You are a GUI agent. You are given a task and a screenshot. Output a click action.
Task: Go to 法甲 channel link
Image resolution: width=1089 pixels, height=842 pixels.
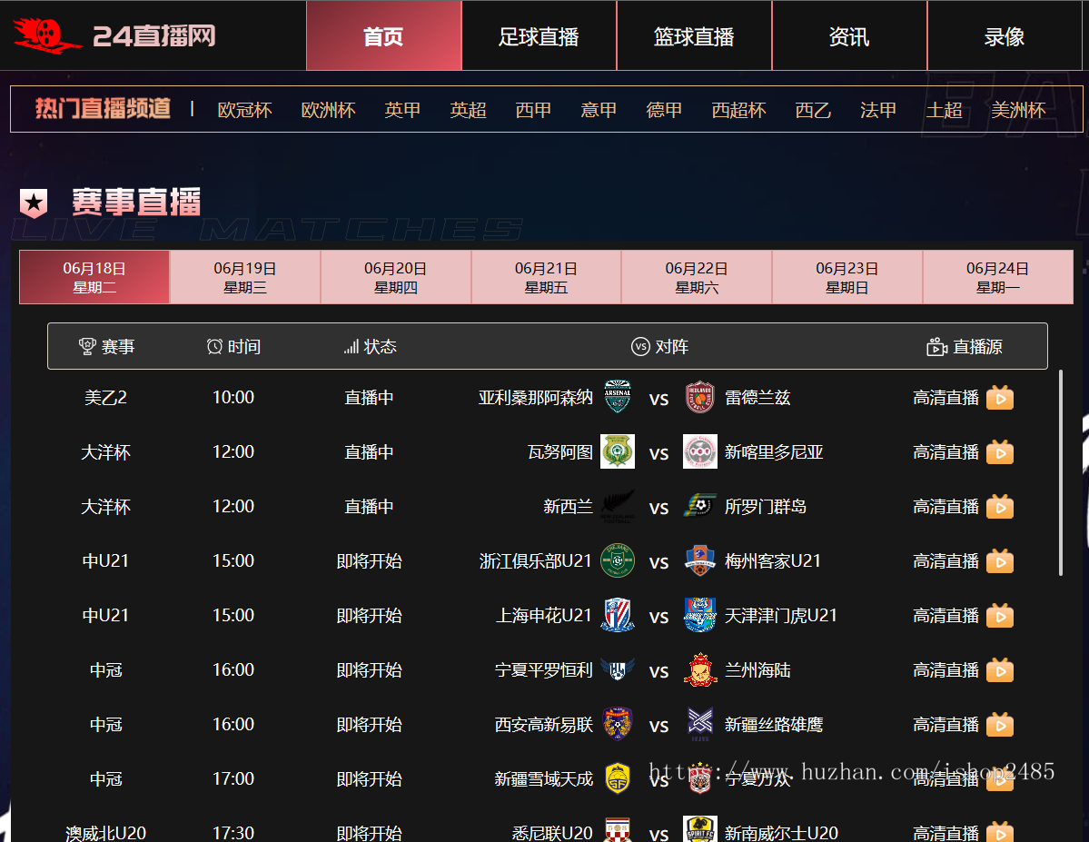click(878, 110)
